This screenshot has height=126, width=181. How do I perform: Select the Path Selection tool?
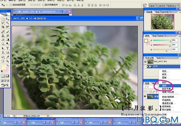click(3, 48)
